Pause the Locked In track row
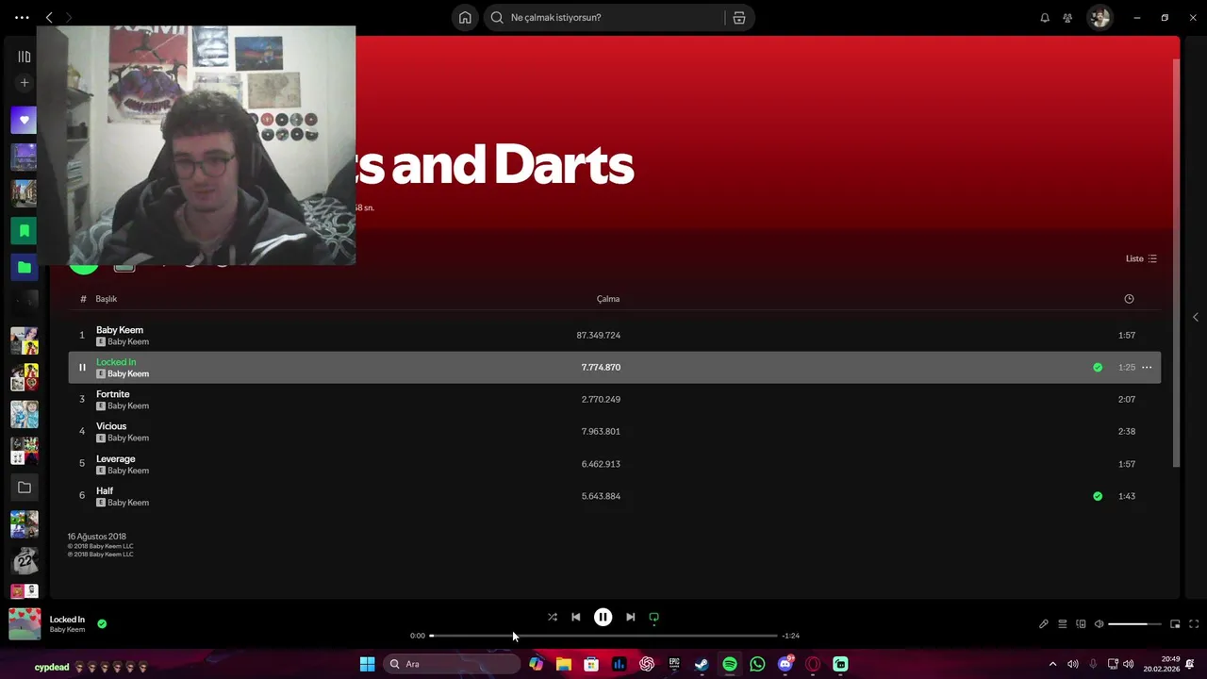Viewport: 1207px width, 679px height. pos(82,367)
